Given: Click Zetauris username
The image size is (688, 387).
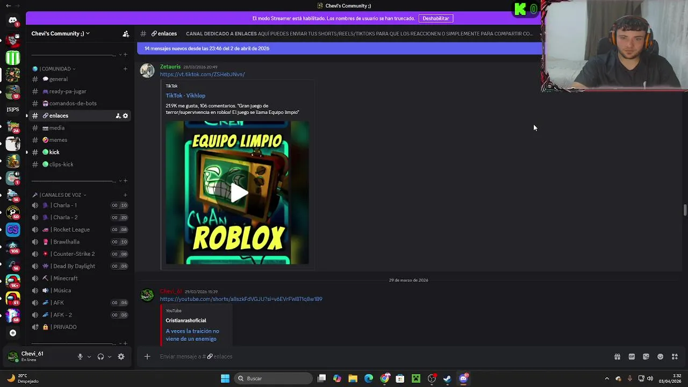Looking at the screenshot, I should tap(170, 67).
